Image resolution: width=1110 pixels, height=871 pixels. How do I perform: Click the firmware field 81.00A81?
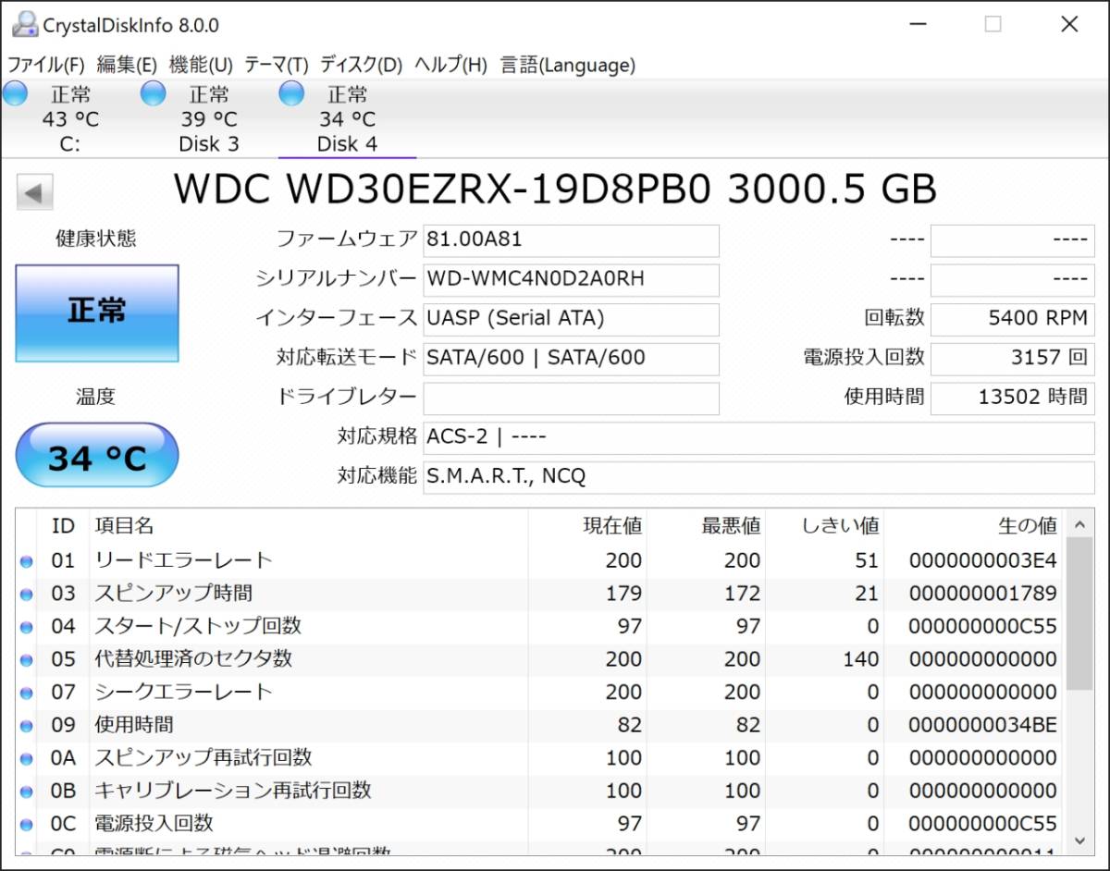[571, 240]
